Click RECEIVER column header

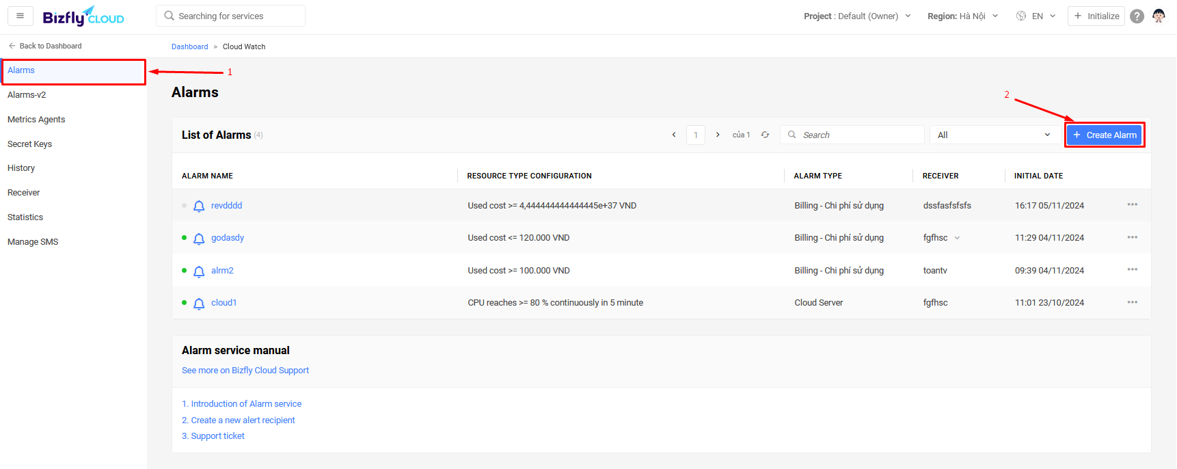(x=941, y=176)
